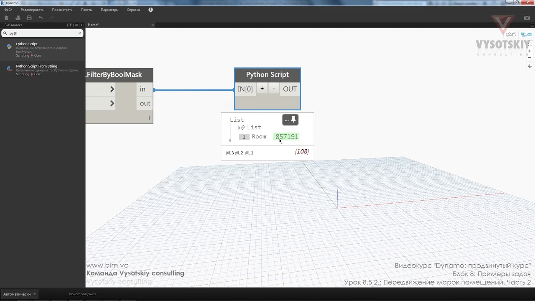The image size is (535, 301).
Task: Clear the library search field
Action: tap(80, 33)
